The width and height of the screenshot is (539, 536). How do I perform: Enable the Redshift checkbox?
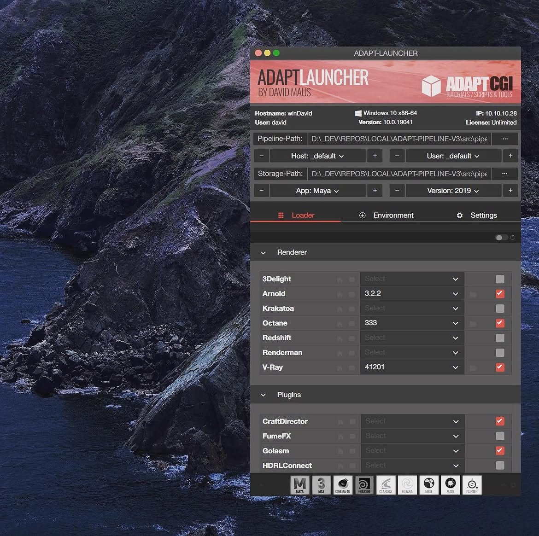[x=500, y=338]
